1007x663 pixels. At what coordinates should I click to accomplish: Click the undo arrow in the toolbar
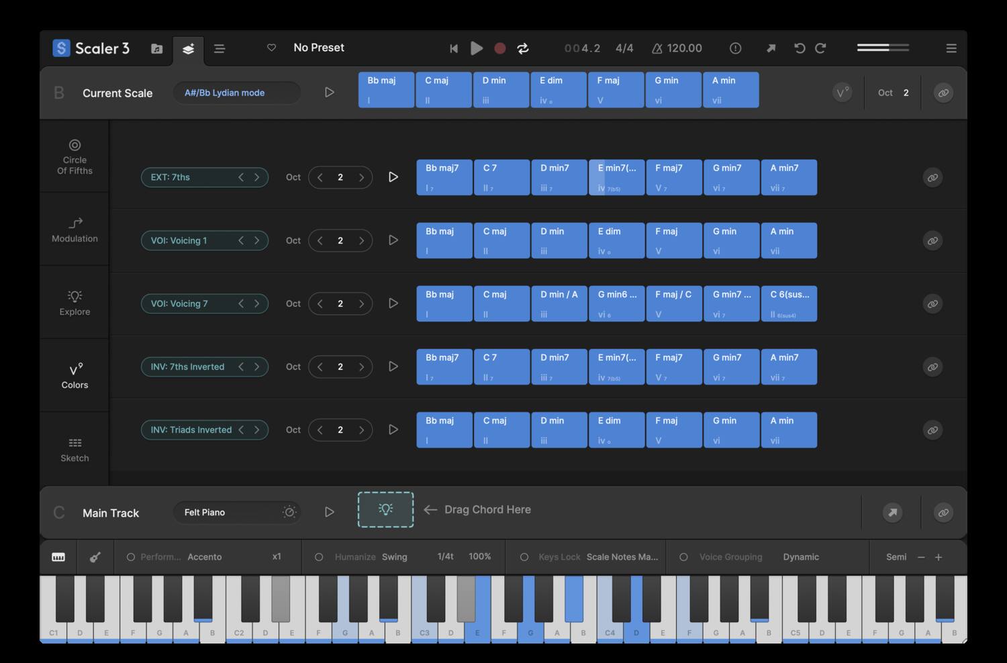[799, 48]
